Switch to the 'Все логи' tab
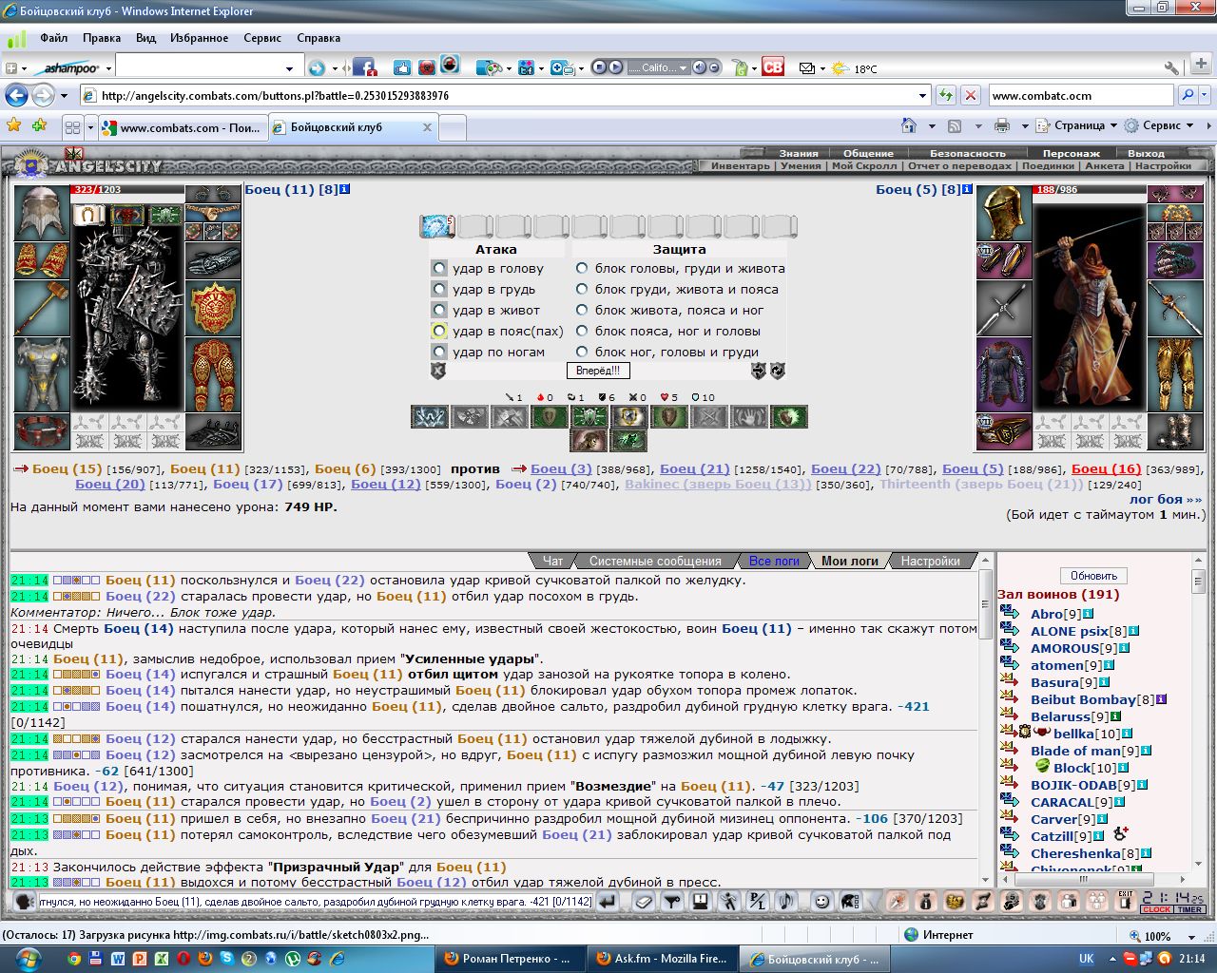 coord(774,561)
